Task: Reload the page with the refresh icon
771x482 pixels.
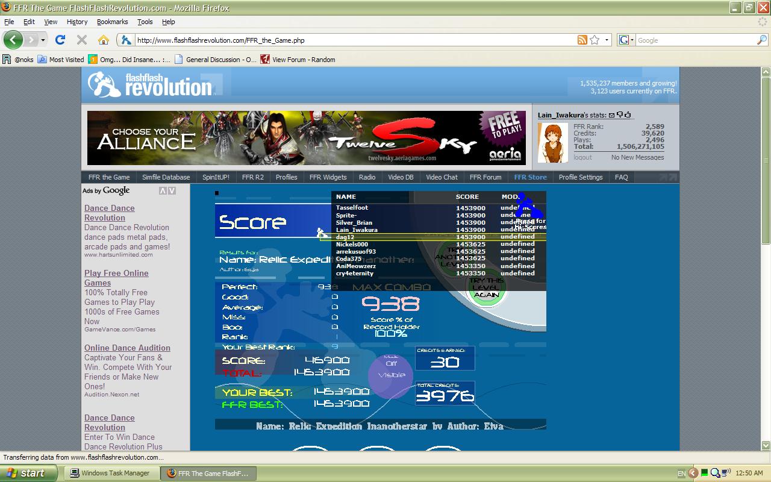Action: 60,40
